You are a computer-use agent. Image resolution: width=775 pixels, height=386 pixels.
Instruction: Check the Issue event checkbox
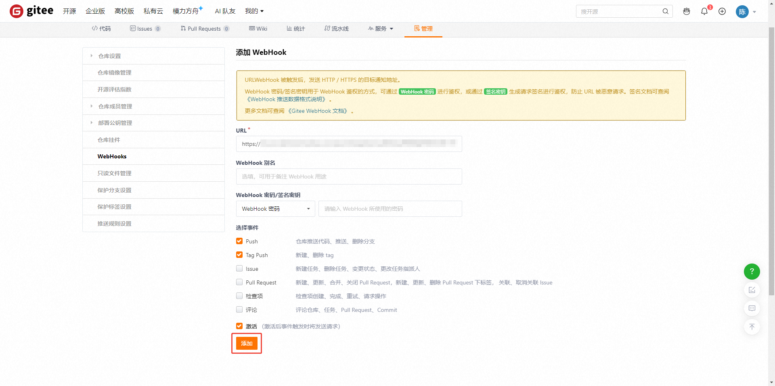239,268
